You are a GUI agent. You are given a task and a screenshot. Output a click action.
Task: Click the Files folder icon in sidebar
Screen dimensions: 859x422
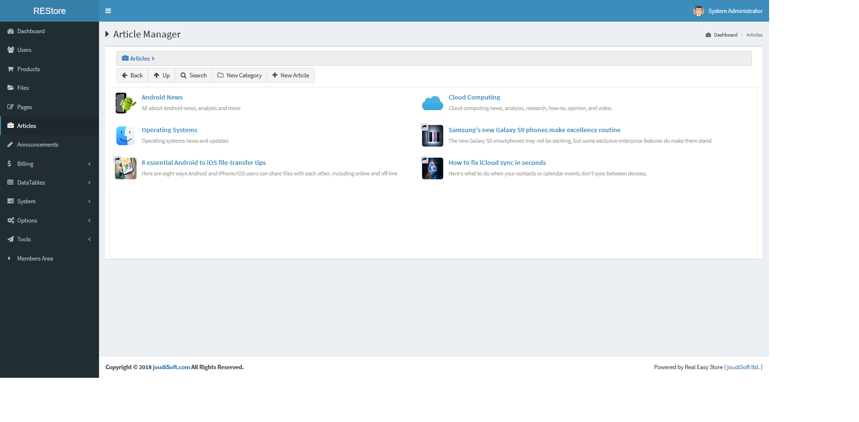pyautogui.click(x=11, y=88)
